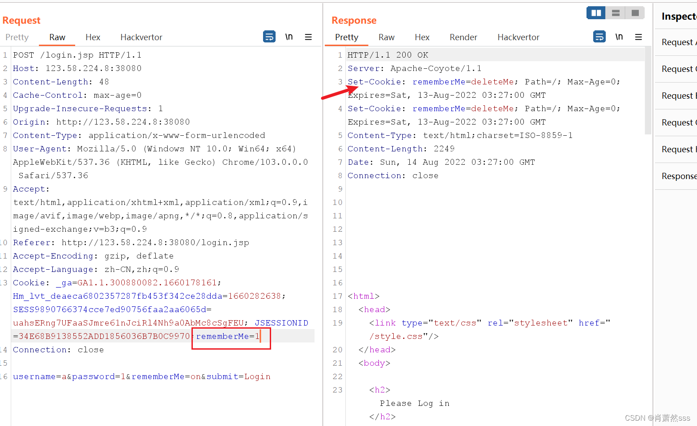The image size is (697, 426).
Task: Select the side-by-side layout icon
Action: click(x=596, y=13)
